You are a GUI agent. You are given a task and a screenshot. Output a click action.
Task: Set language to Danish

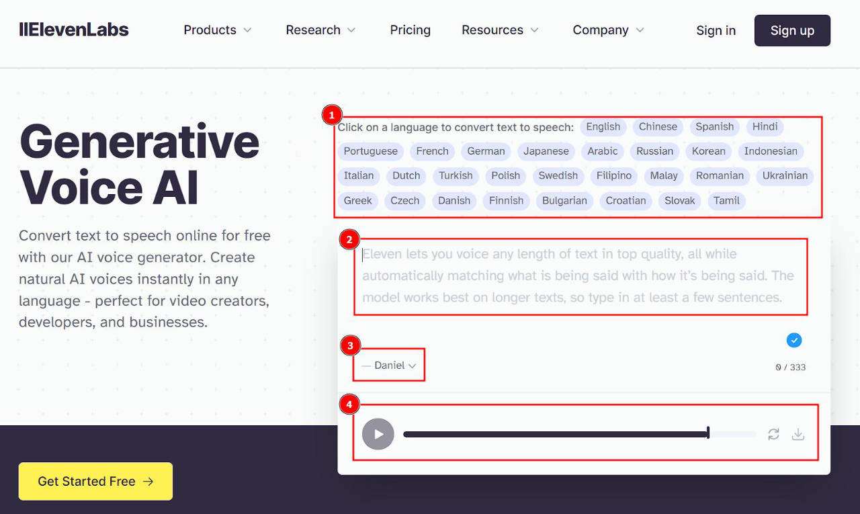click(454, 201)
